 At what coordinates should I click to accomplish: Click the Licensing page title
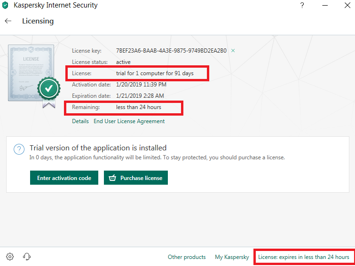(x=38, y=21)
